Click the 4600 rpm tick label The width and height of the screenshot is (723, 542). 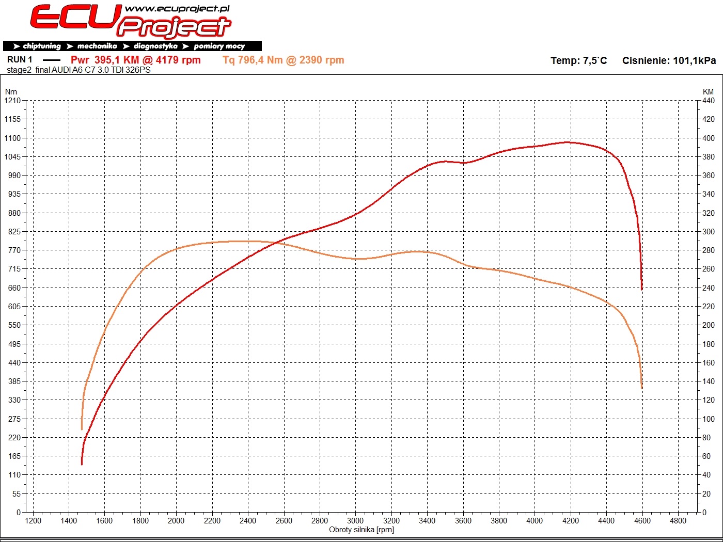pos(642,521)
